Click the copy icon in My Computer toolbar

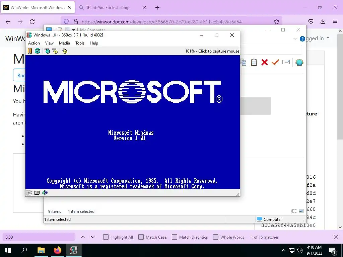tap(243, 62)
